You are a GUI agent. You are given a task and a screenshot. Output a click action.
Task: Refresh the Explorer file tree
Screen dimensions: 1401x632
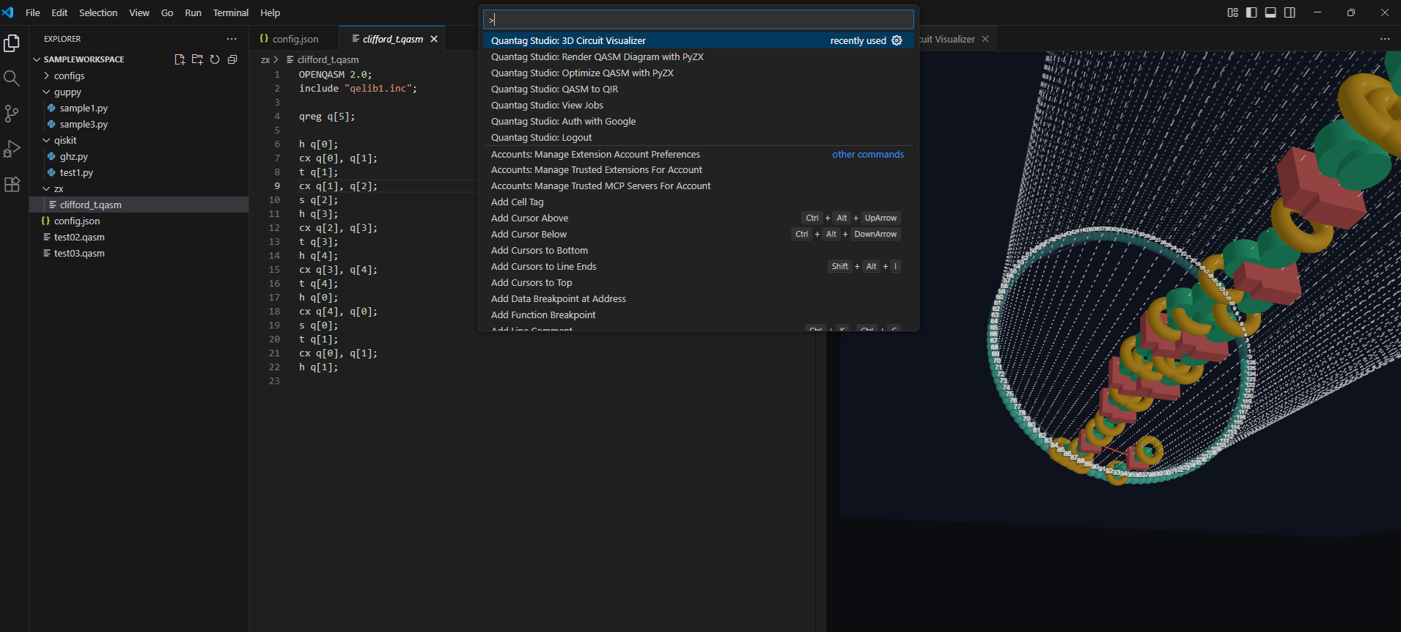215,59
